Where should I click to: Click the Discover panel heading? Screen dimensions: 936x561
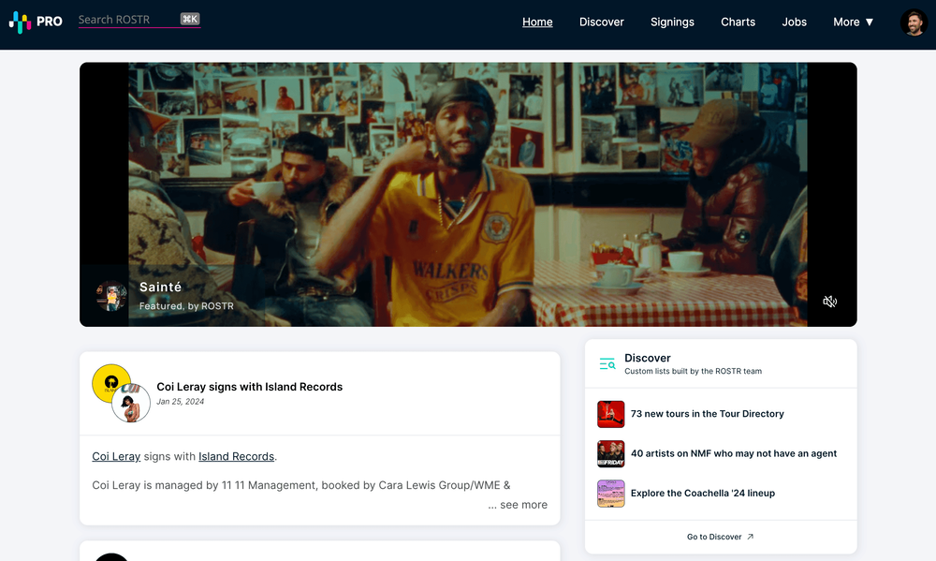[x=648, y=358]
